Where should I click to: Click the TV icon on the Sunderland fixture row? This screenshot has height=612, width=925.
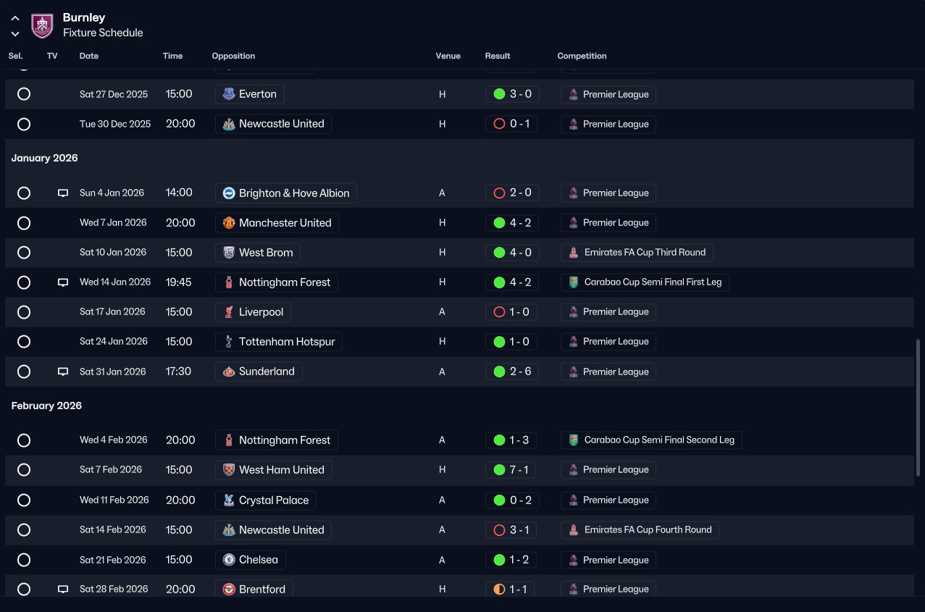63,372
